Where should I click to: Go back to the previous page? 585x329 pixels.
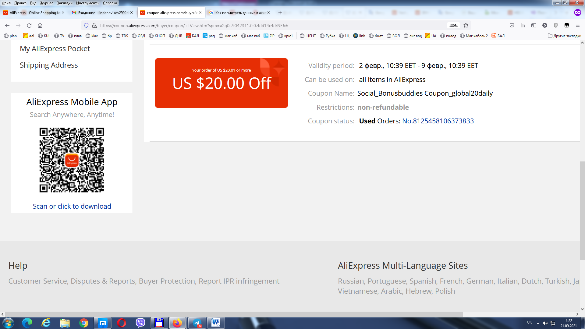pyautogui.click(x=7, y=26)
